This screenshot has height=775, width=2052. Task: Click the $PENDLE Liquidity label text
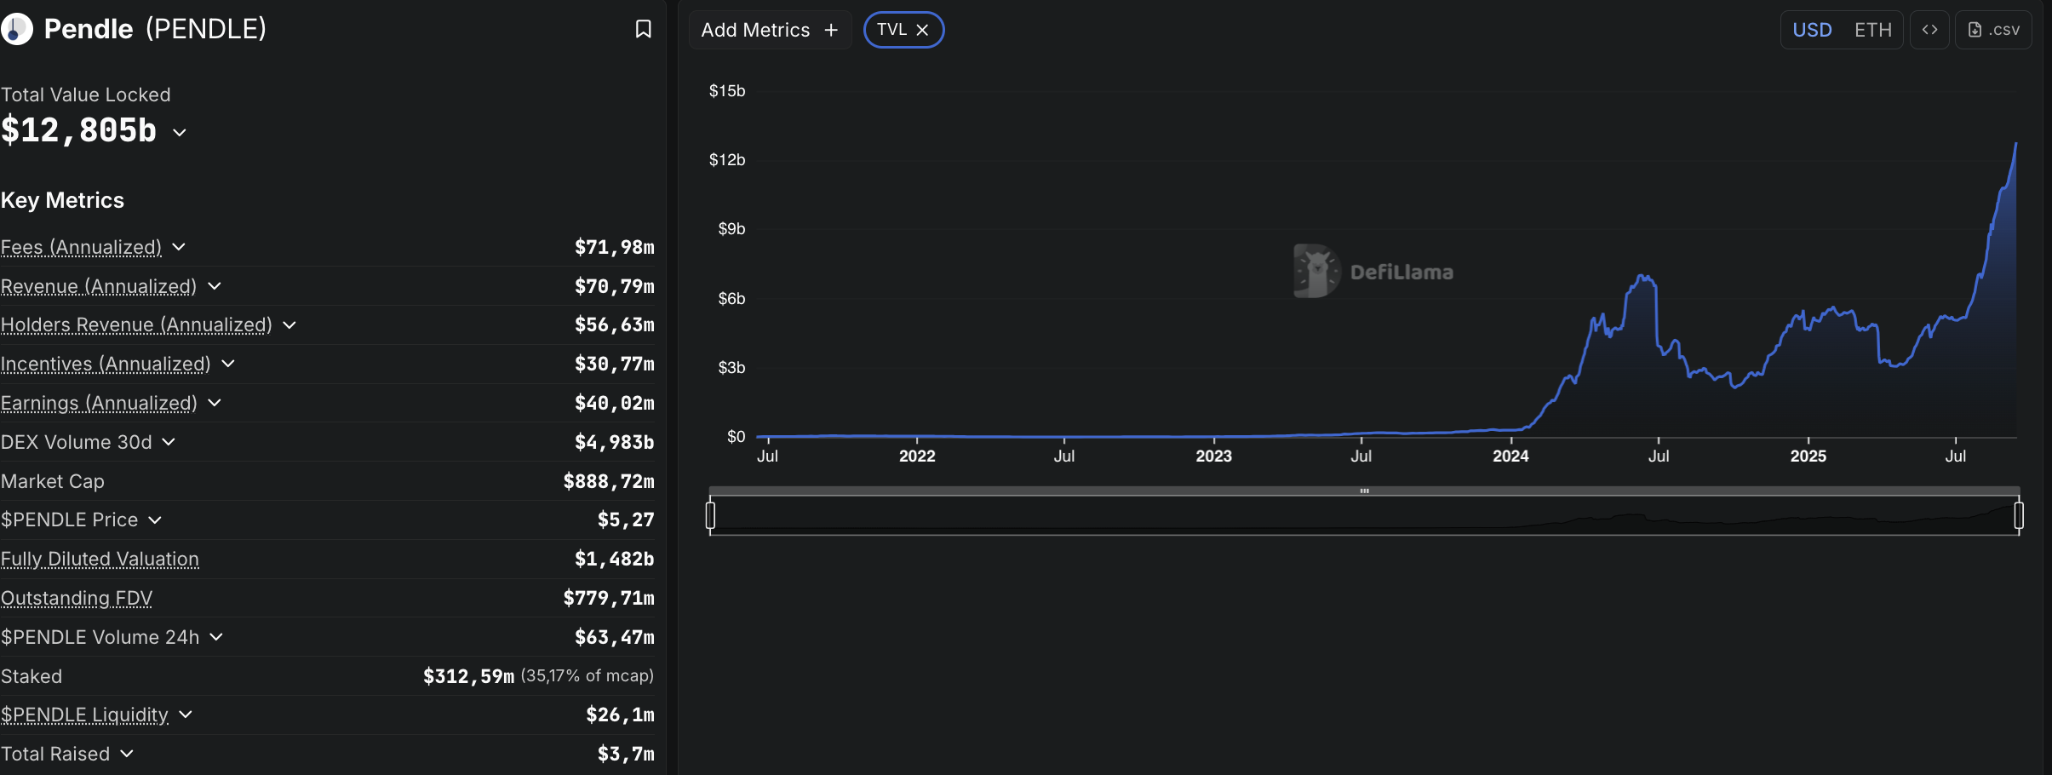click(84, 715)
